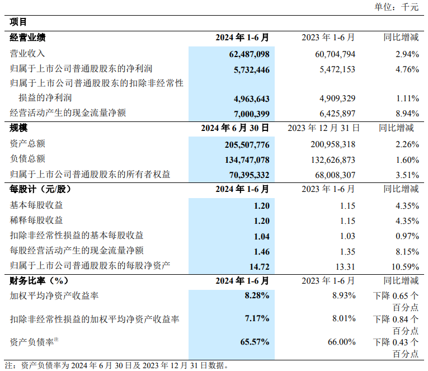This screenshot has height=371, width=428.
Task: Click the 稀释每股收益 row label
Action: pos(36,220)
